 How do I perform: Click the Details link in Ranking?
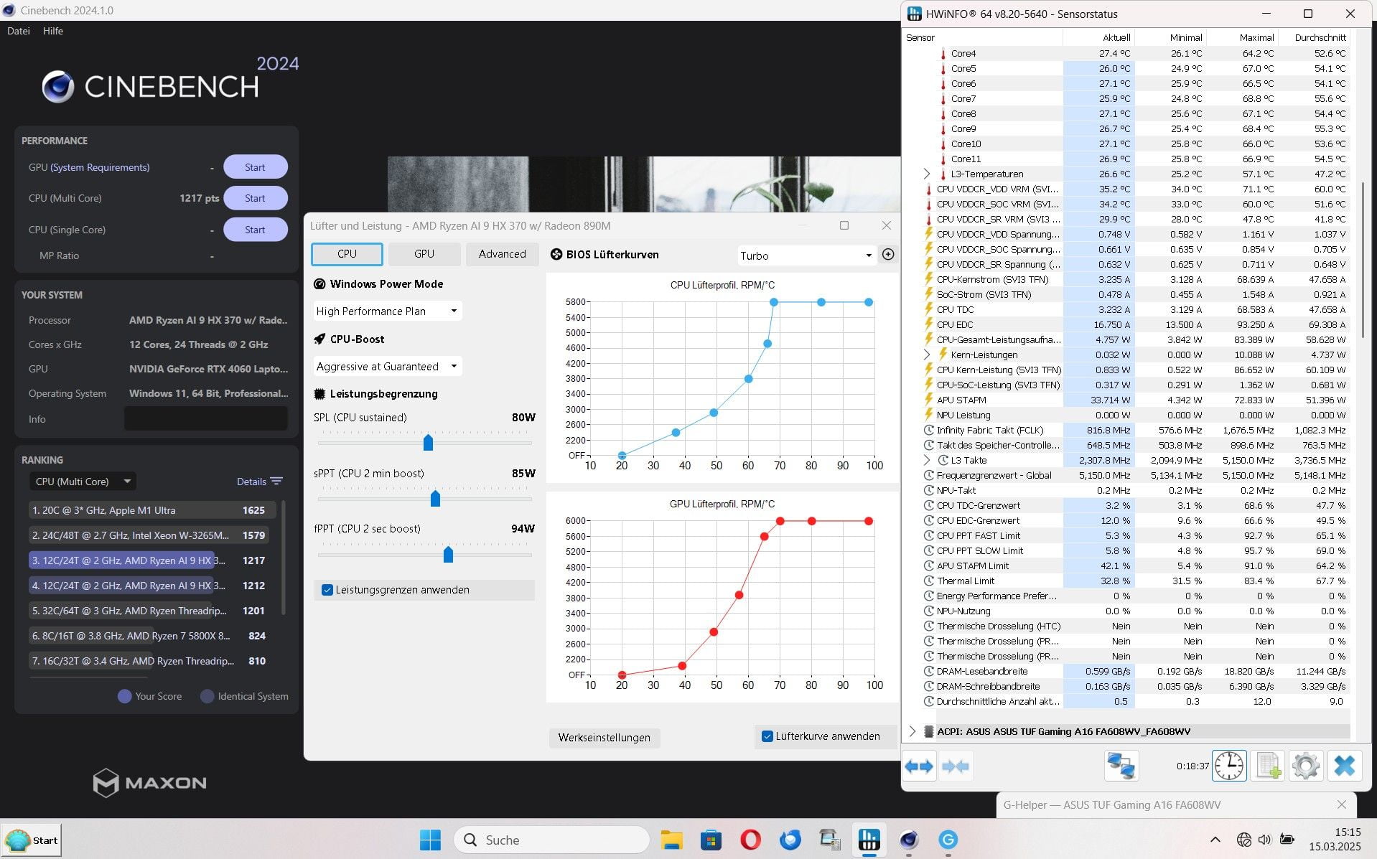[251, 482]
